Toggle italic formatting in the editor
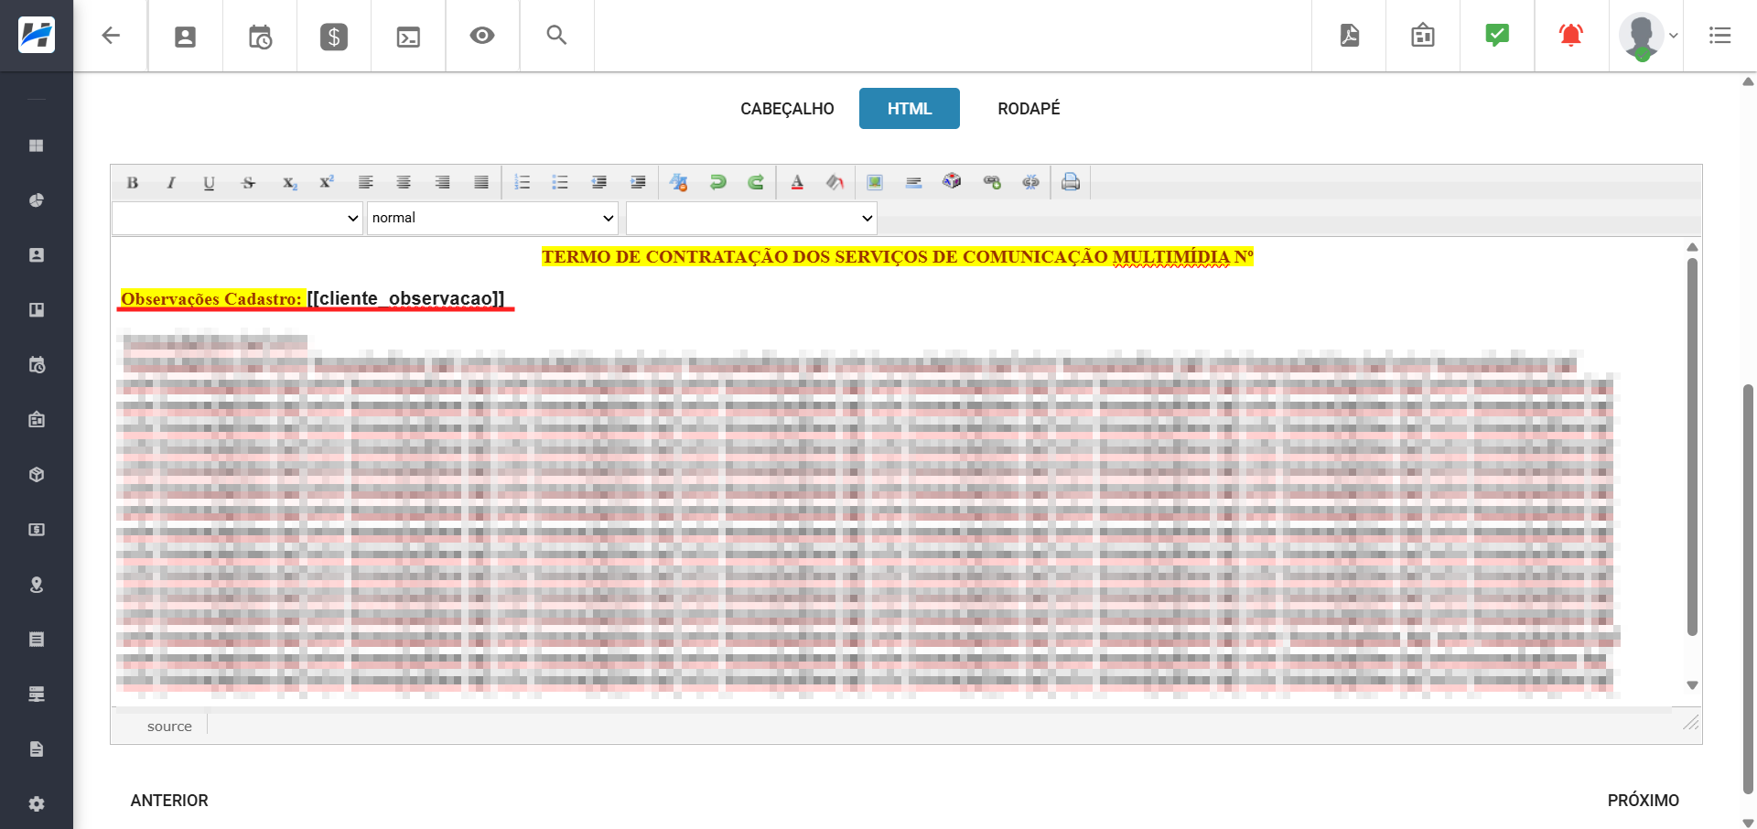Image resolution: width=1757 pixels, height=829 pixels. coord(171,183)
